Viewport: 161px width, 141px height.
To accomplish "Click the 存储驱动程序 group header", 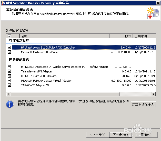I will pos(19,40).
